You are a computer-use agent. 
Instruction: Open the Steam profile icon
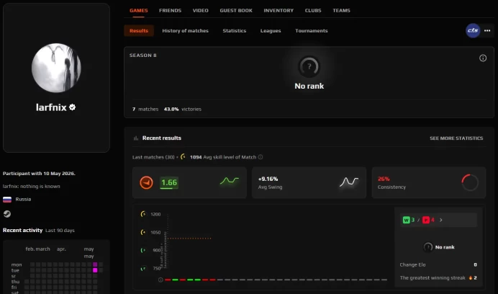coord(7,214)
